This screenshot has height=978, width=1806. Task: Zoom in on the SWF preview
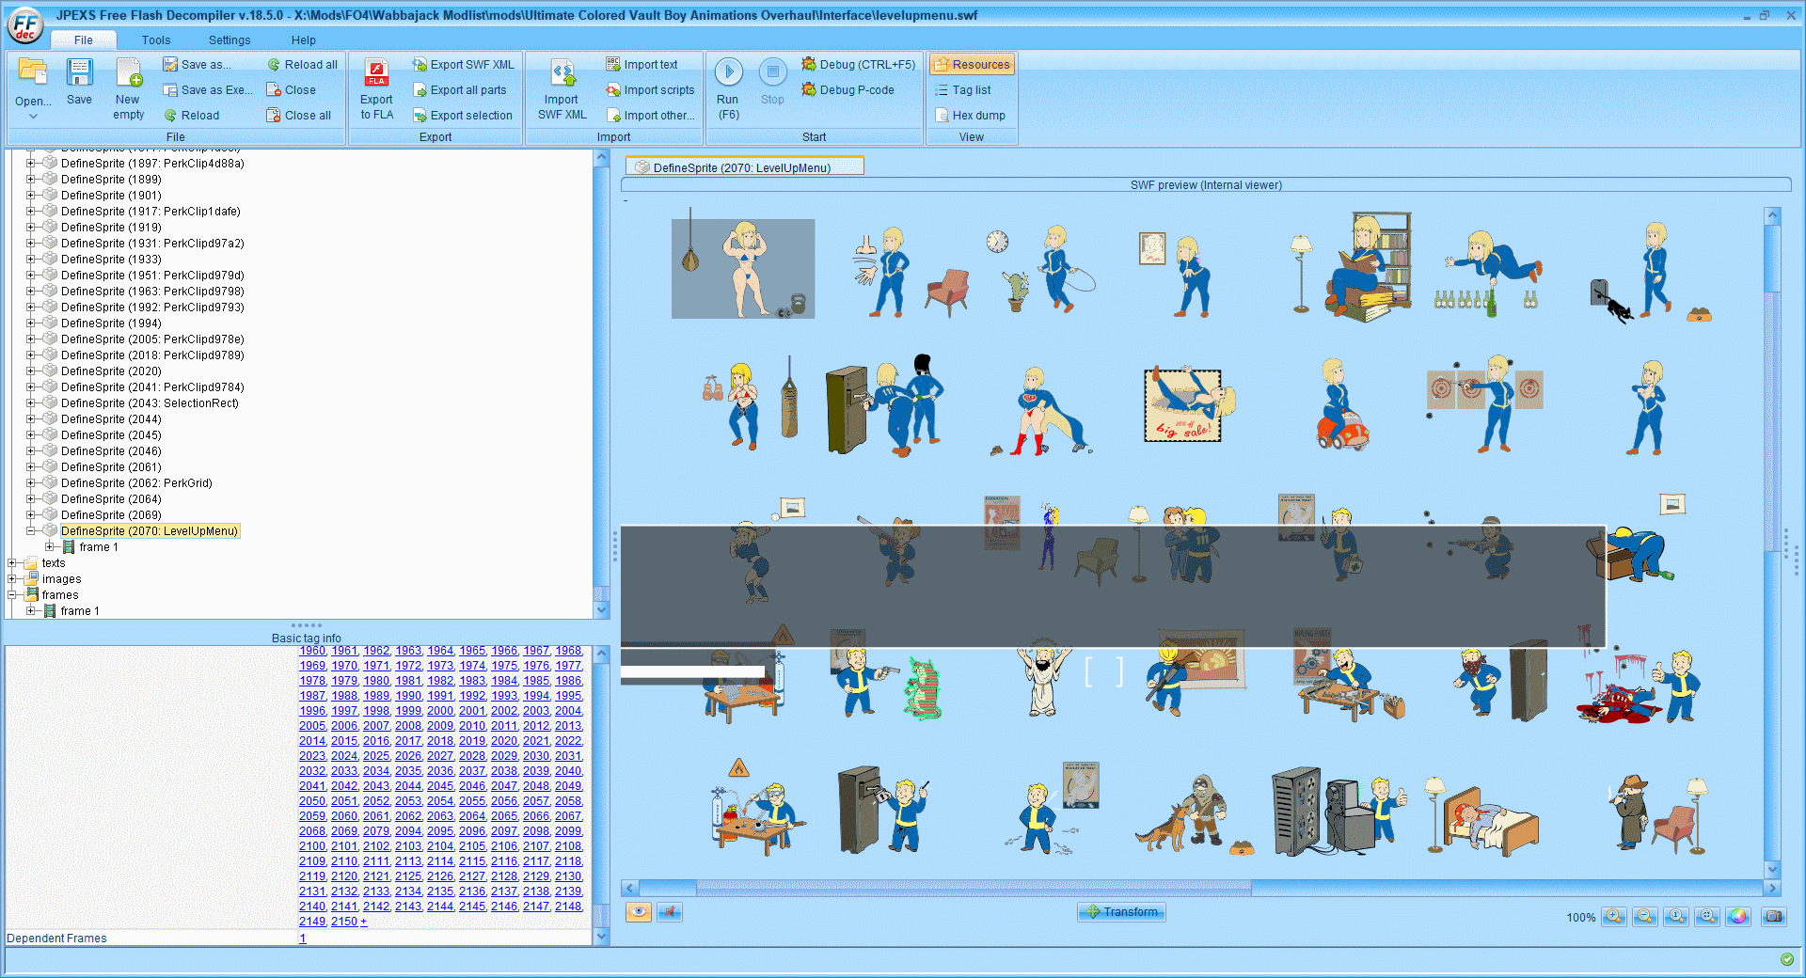point(1614,916)
